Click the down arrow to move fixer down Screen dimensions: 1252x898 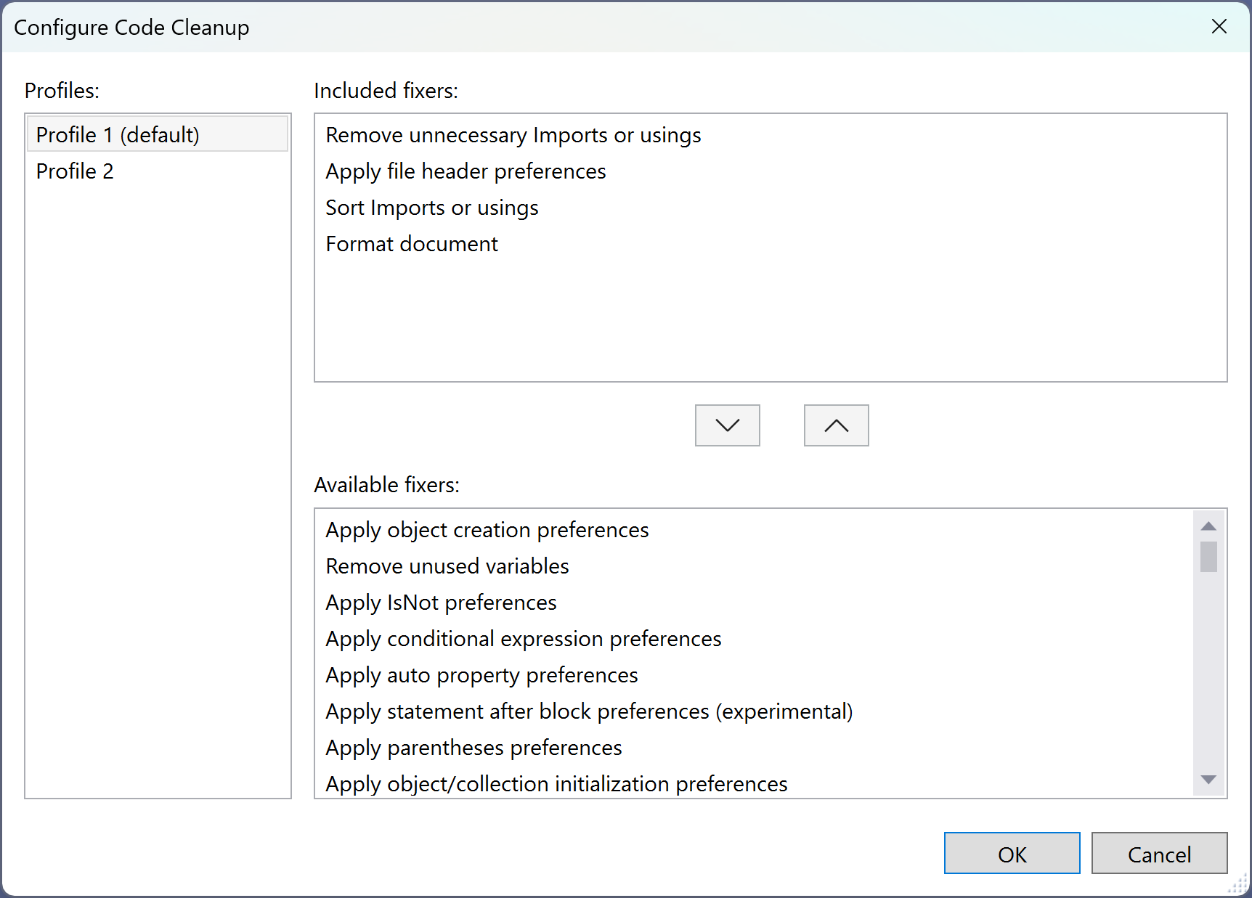(727, 425)
